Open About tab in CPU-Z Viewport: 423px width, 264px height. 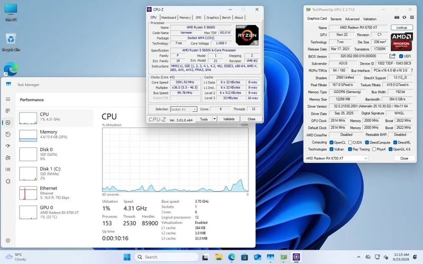click(x=239, y=17)
